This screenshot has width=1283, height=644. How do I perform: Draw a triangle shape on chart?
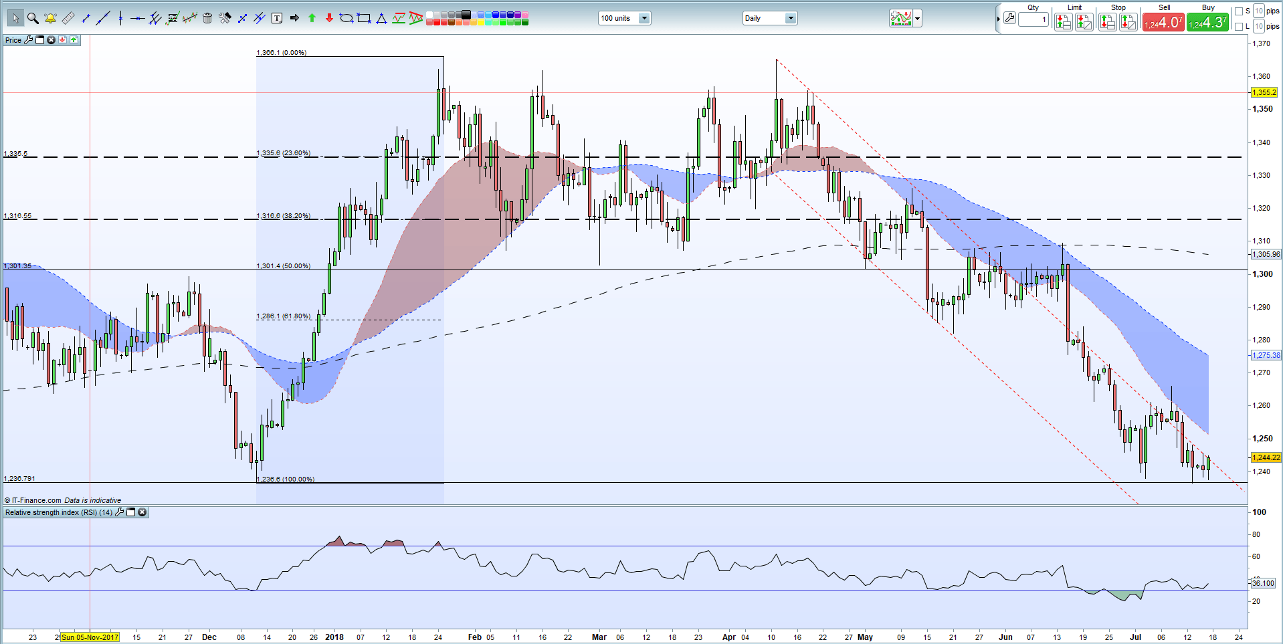click(381, 18)
